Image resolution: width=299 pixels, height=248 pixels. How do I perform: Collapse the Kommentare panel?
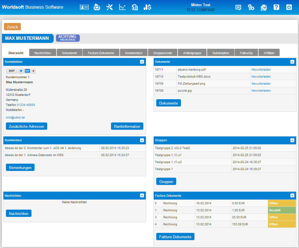point(142,140)
